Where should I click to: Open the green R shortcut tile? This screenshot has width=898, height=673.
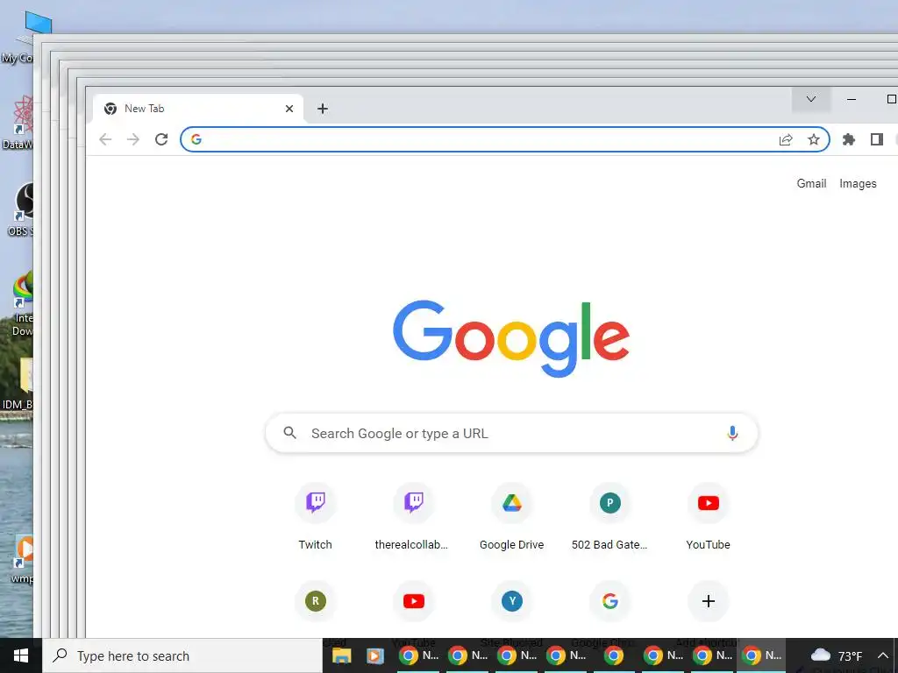point(316,601)
